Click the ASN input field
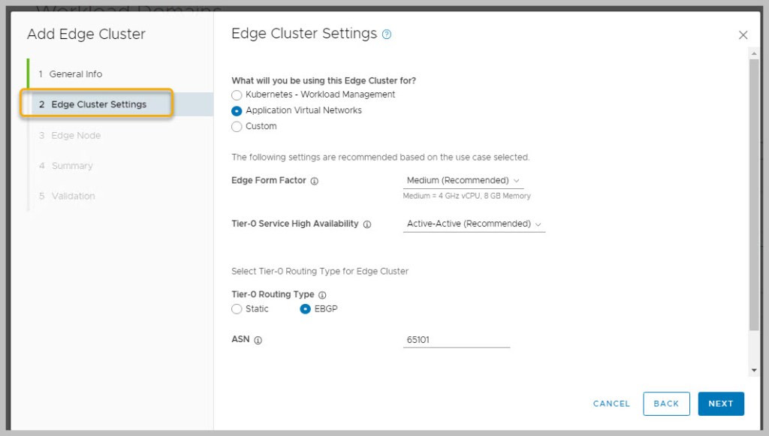Screen dimensions: 769x436 click(x=457, y=340)
